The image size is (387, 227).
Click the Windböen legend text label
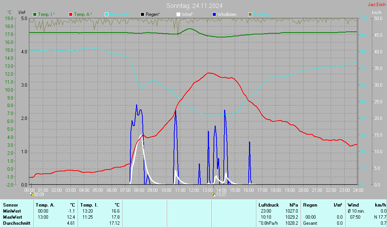227,14
